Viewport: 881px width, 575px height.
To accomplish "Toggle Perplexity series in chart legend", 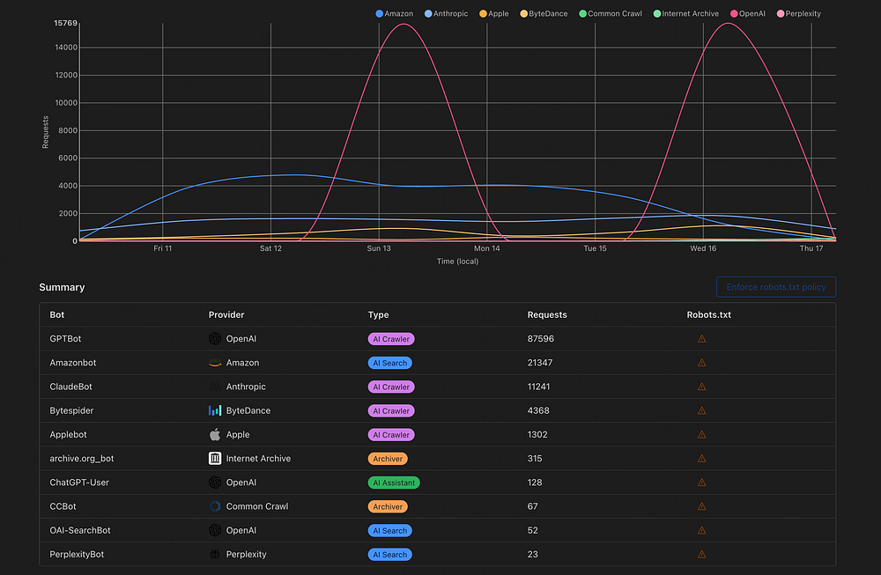I will point(799,13).
